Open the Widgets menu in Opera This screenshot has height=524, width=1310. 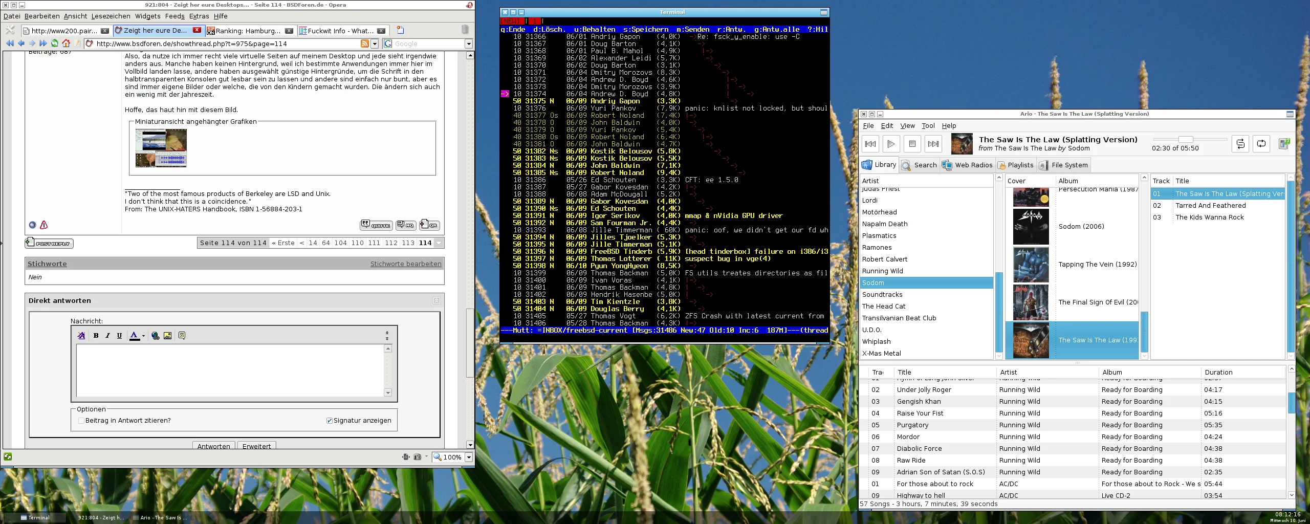(x=147, y=16)
